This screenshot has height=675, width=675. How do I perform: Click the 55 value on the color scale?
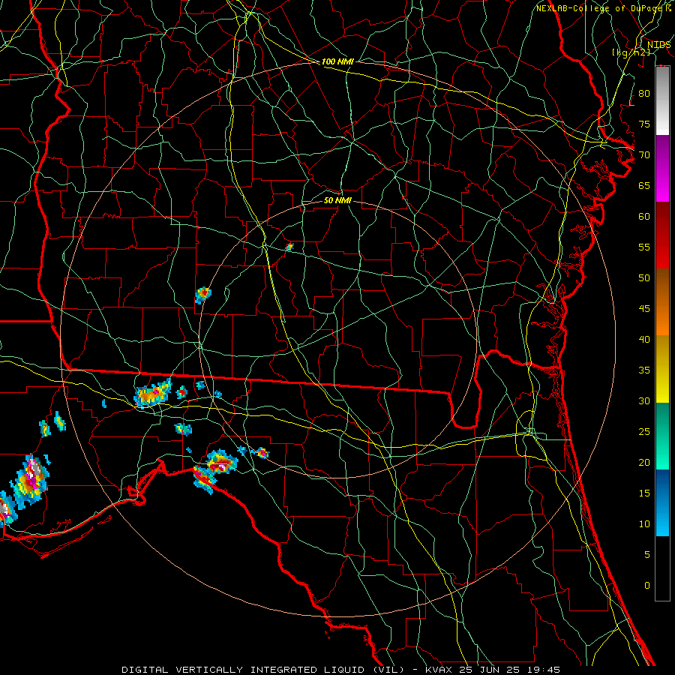644,247
